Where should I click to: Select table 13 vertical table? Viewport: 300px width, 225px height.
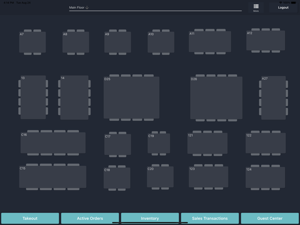(x=33, y=97)
